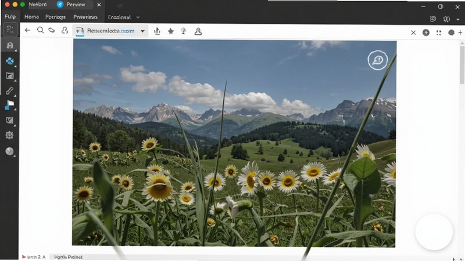Click the vertical scrollbar thumb
This screenshot has height=261, width=465.
pyautogui.click(x=462, y=64)
